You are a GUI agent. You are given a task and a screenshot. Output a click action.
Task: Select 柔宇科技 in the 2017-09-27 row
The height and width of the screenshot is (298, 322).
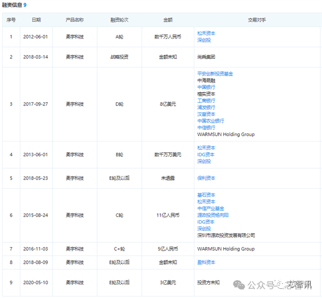point(75,104)
